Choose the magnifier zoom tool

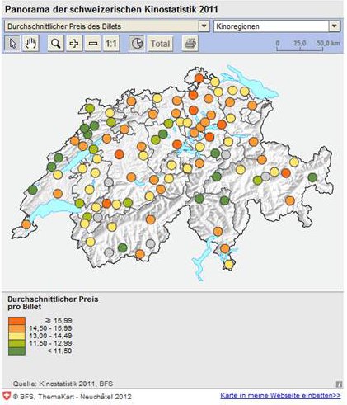56,44
